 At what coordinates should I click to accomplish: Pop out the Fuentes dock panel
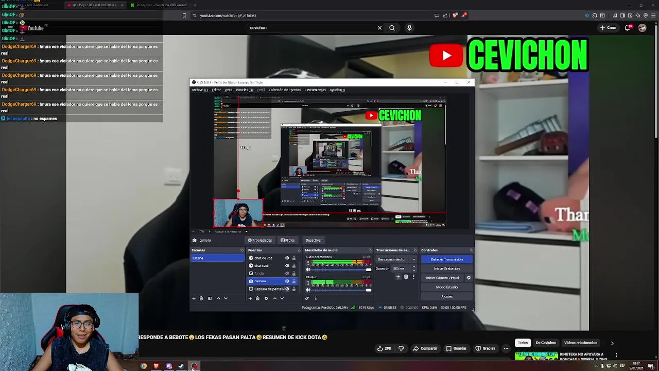click(299, 250)
